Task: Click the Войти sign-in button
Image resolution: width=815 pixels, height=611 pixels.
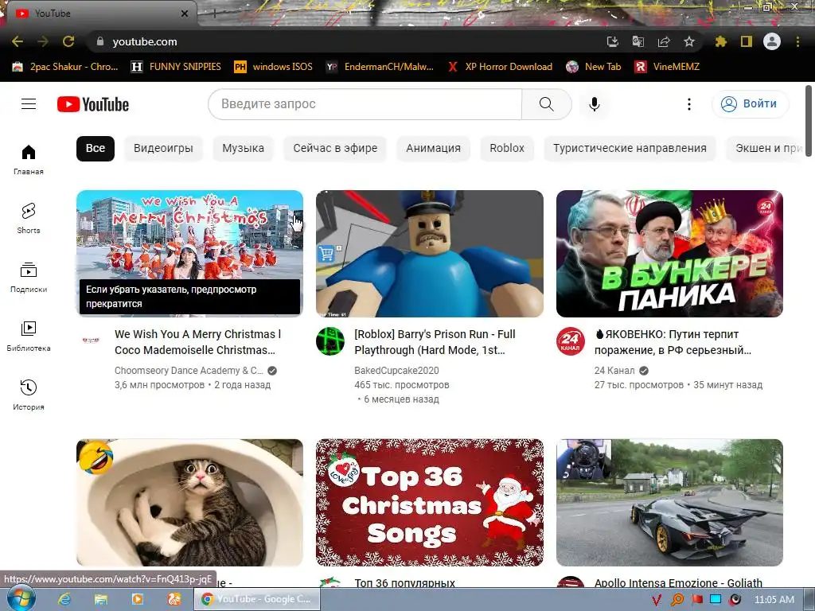Action: click(x=750, y=104)
